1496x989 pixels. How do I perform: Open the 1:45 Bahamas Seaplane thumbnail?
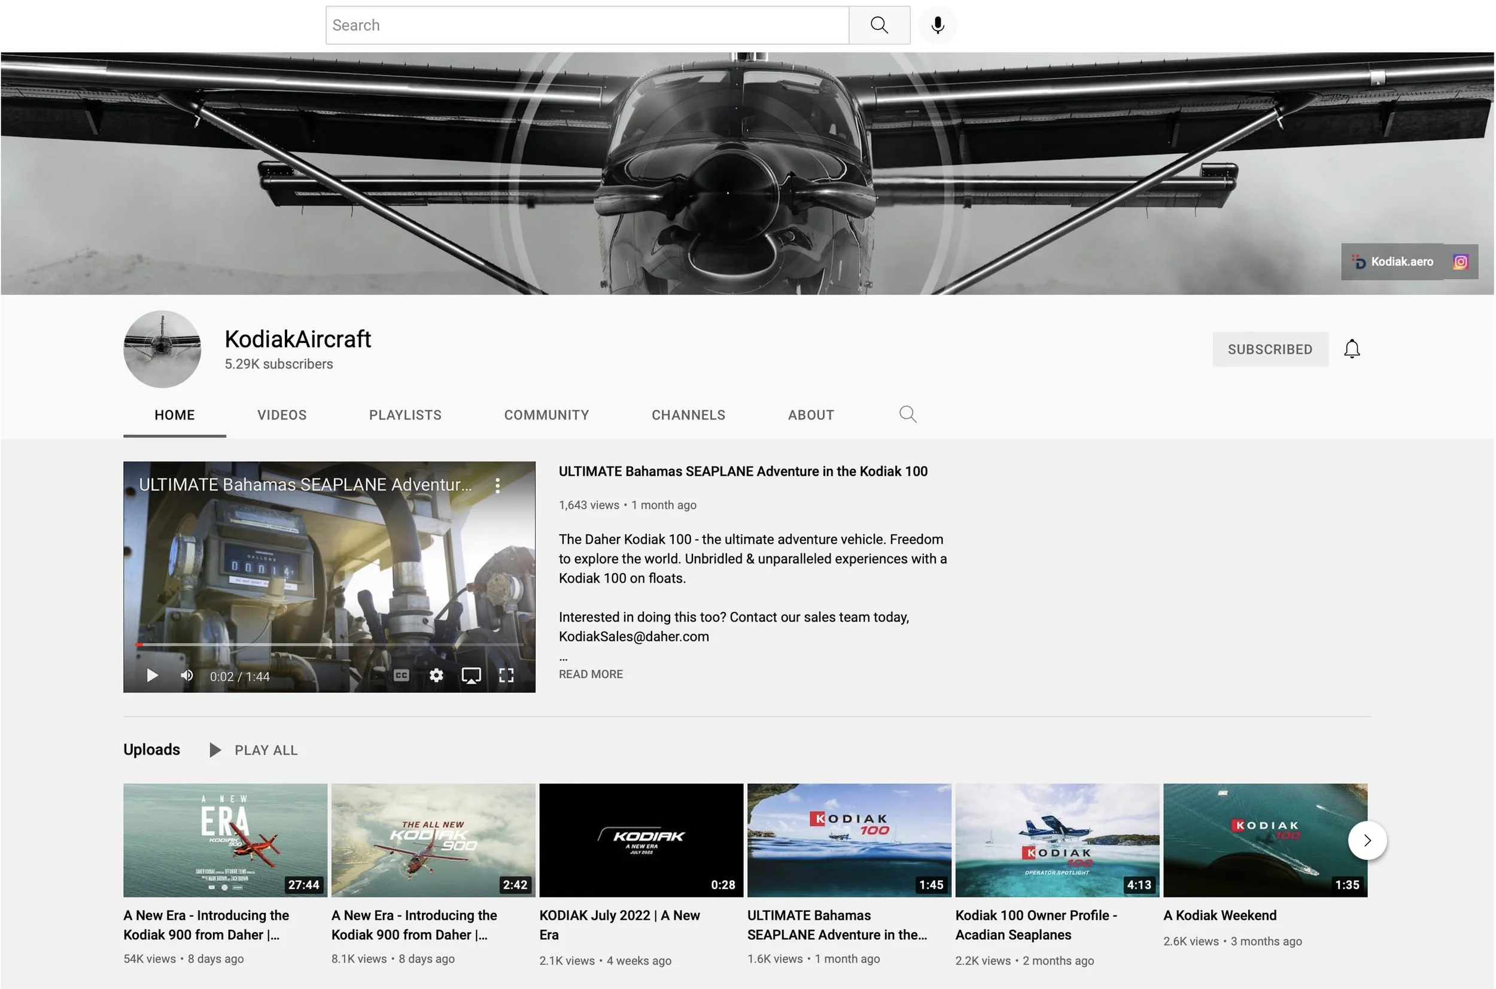850,841
